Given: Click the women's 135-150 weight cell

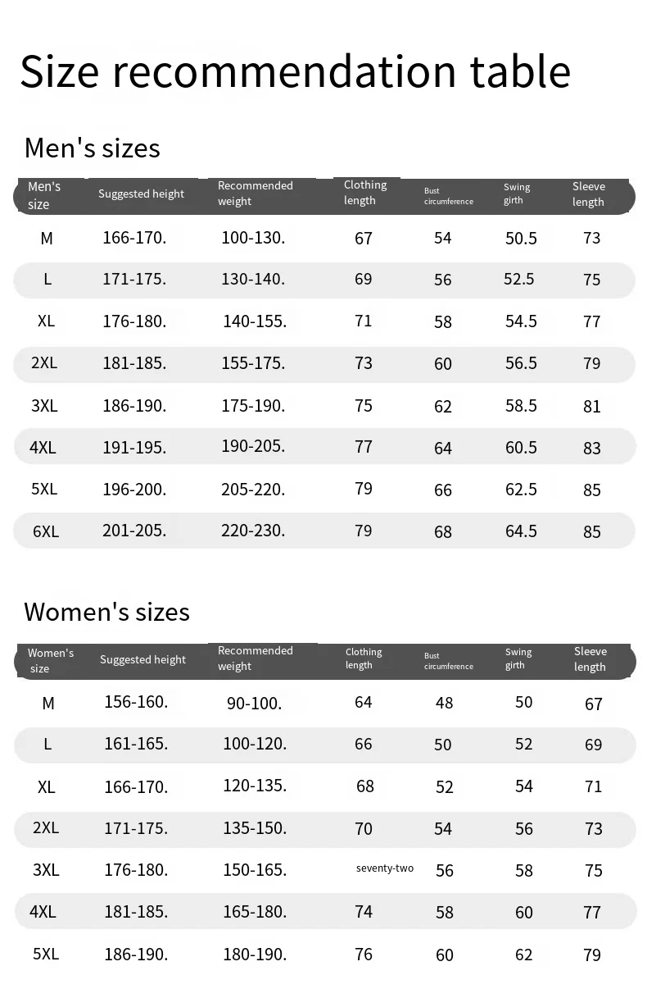Looking at the screenshot, I should click(255, 828).
